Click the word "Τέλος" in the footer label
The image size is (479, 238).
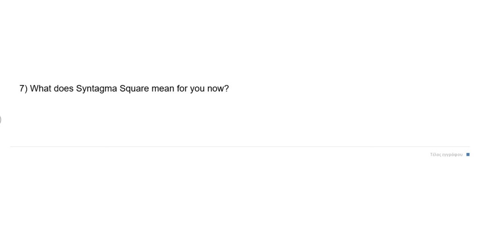click(435, 154)
